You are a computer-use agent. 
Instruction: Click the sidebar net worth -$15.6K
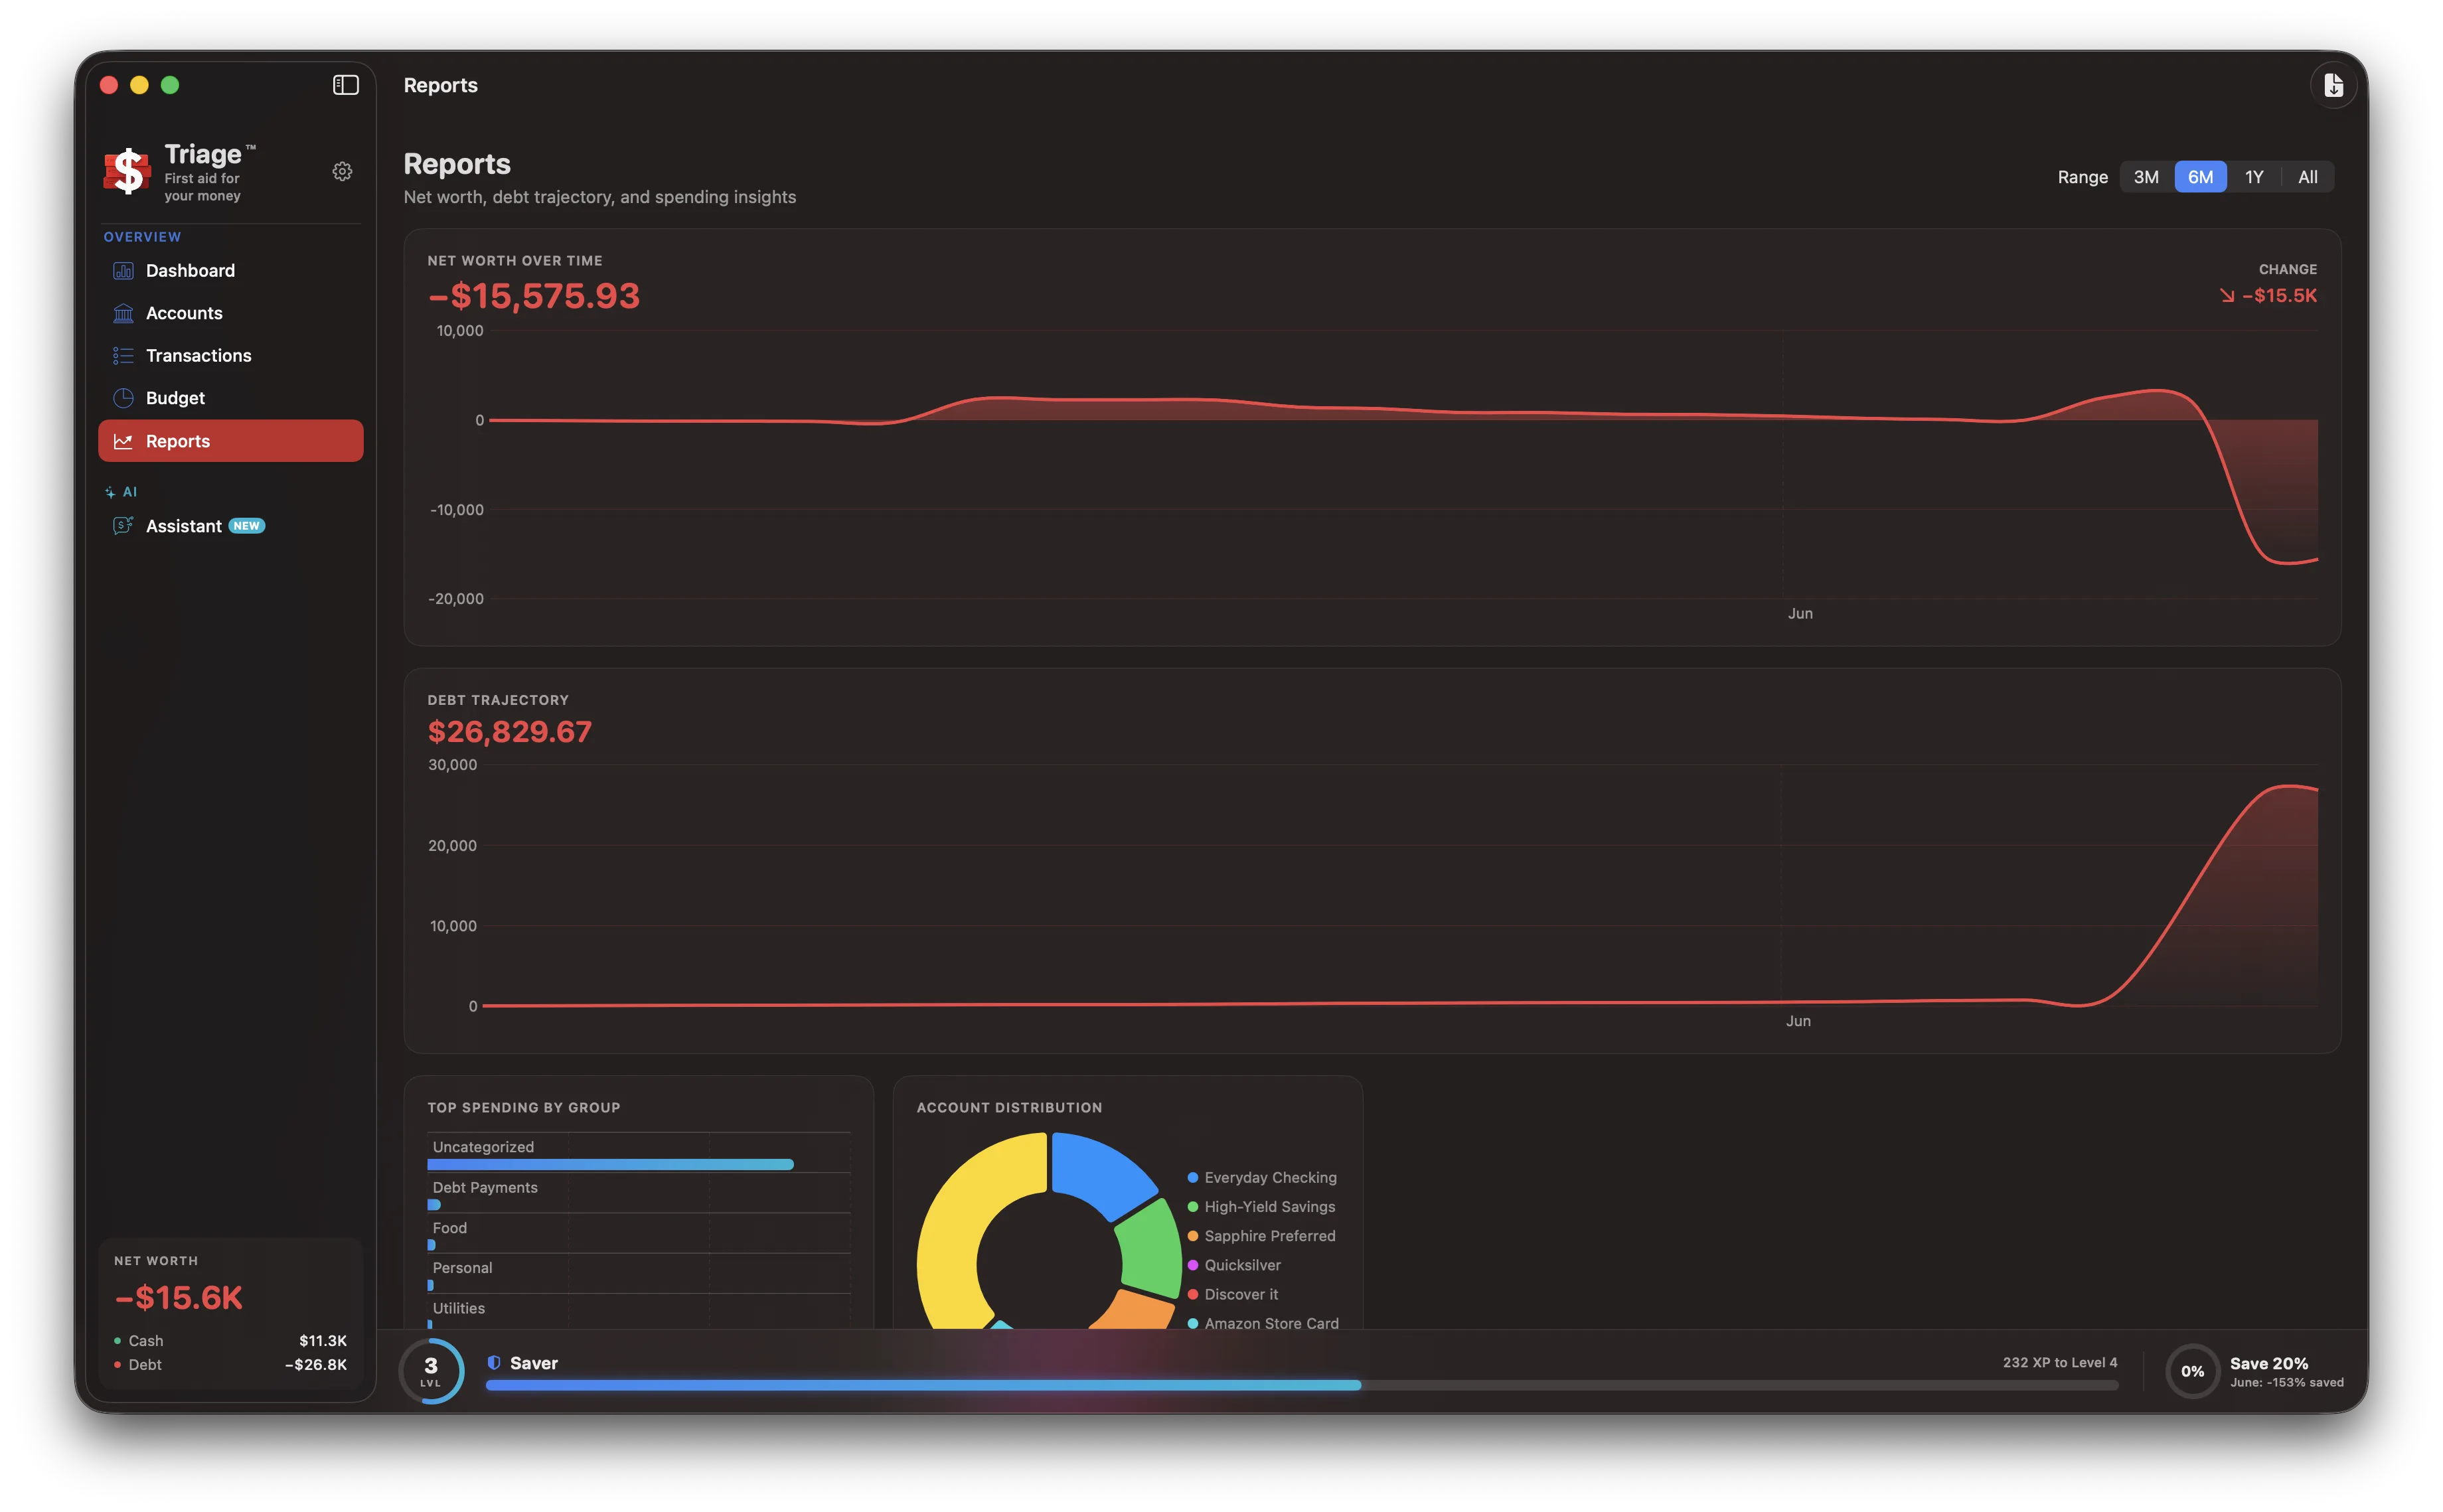[179, 1298]
